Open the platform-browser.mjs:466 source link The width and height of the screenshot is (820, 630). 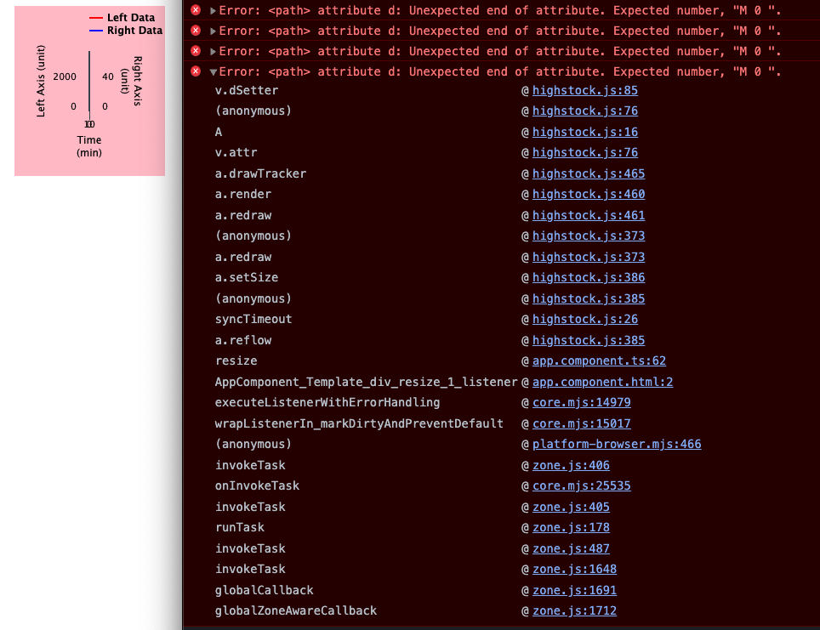(x=616, y=444)
